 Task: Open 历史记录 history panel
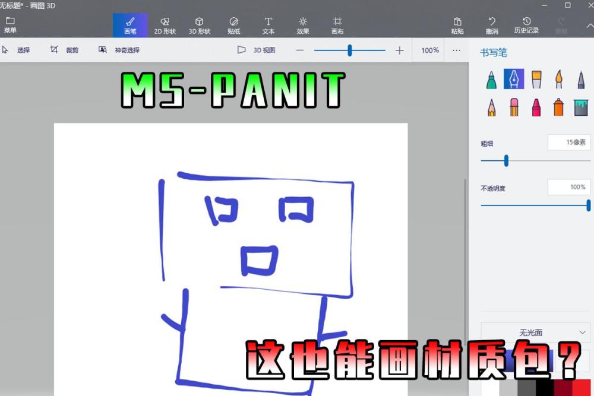[x=526, y=26]
